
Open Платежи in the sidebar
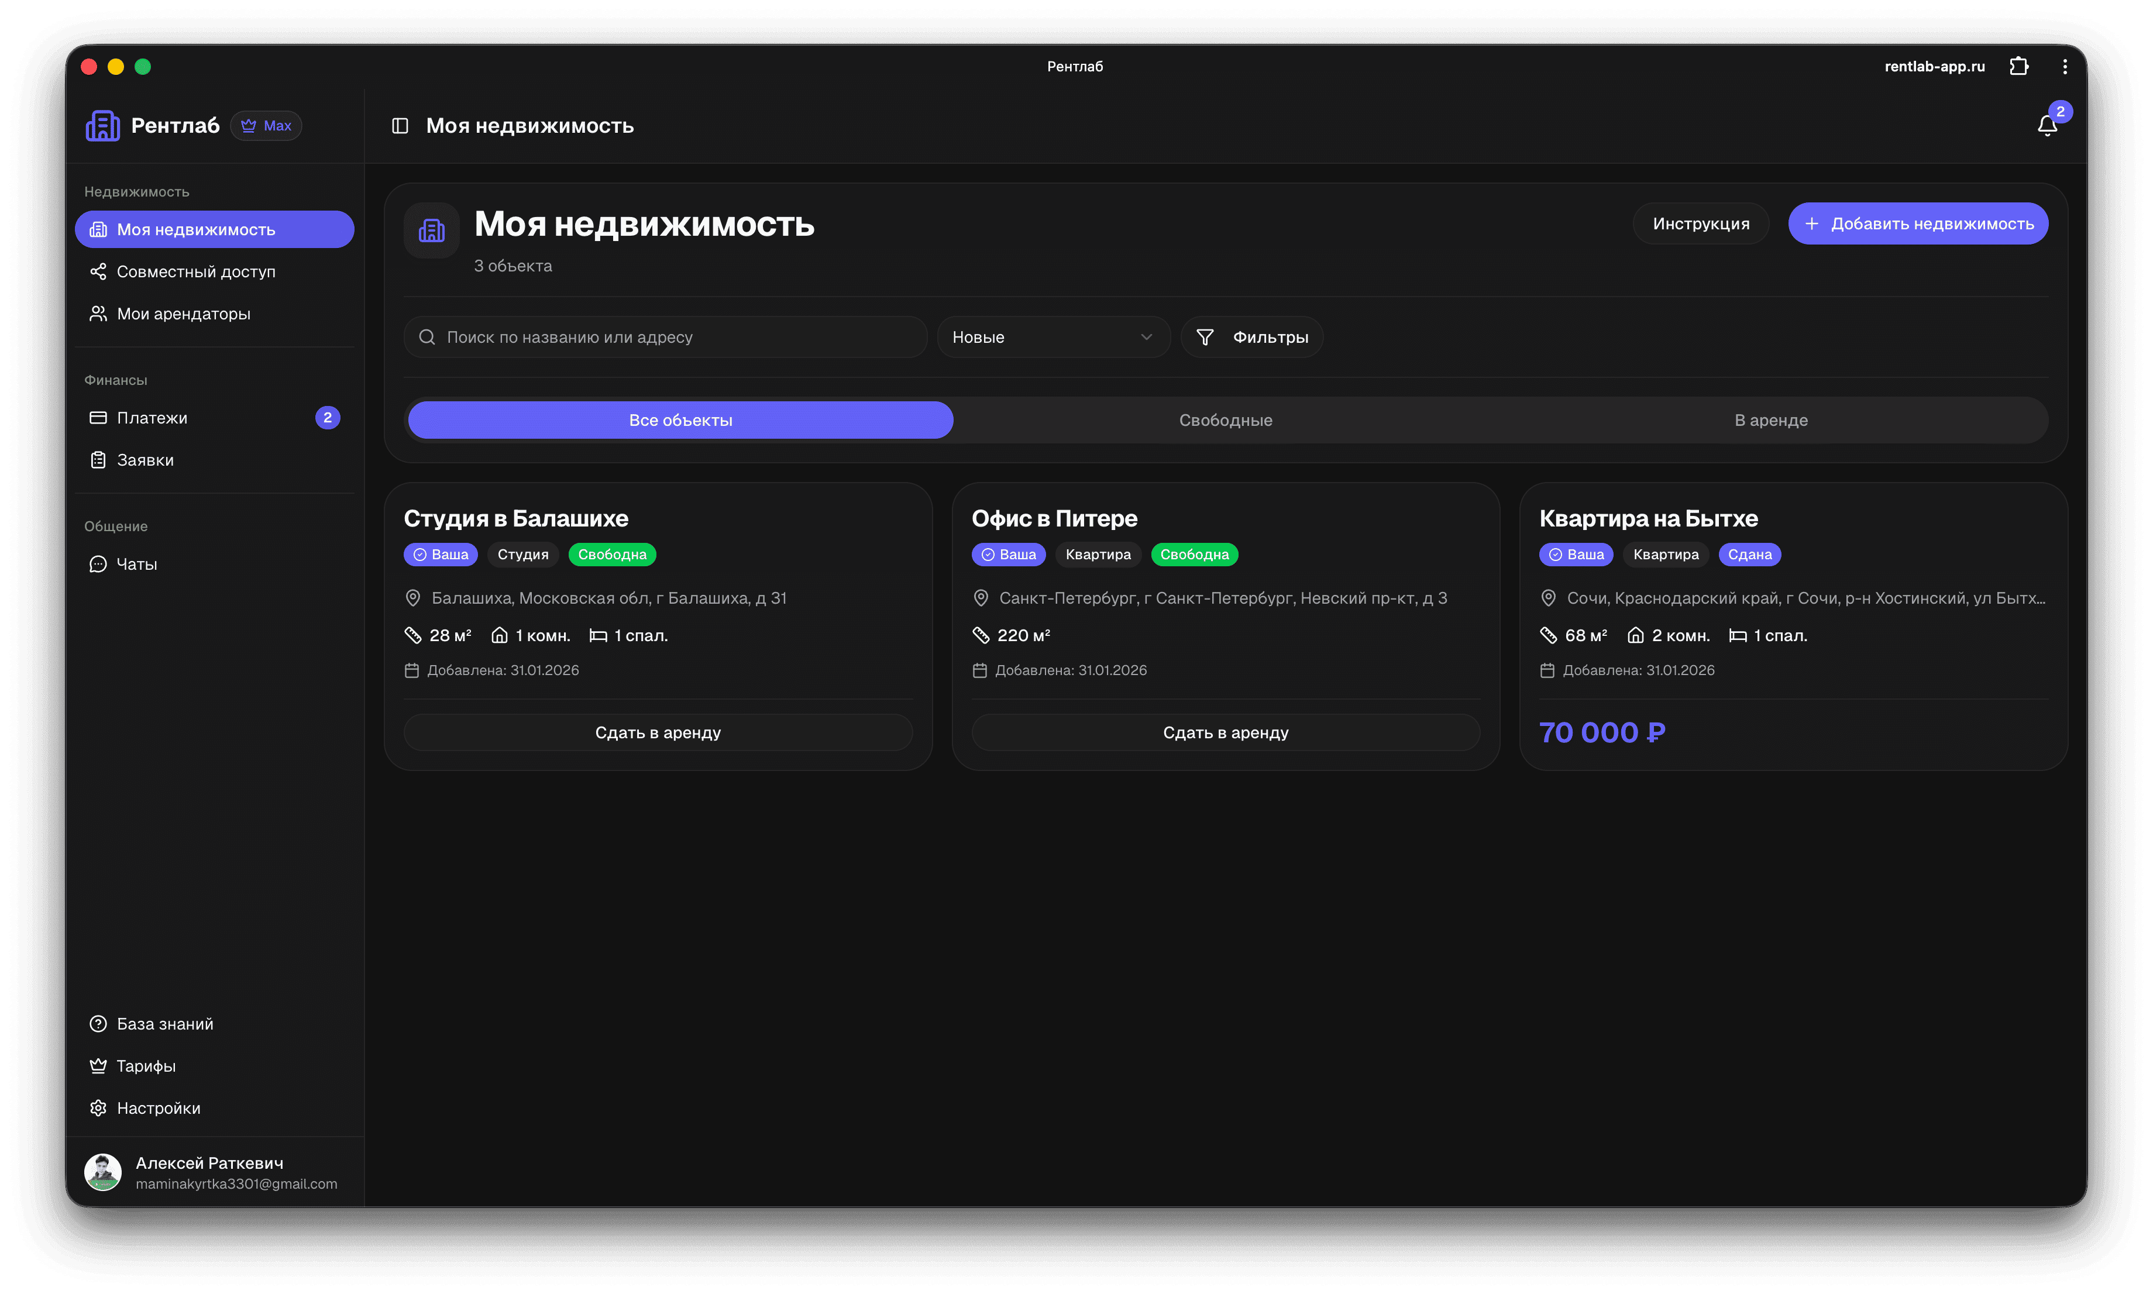[x=152, y=418]
